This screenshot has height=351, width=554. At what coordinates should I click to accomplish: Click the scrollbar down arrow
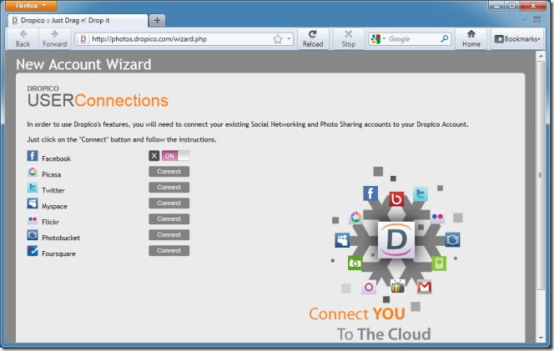541,338
